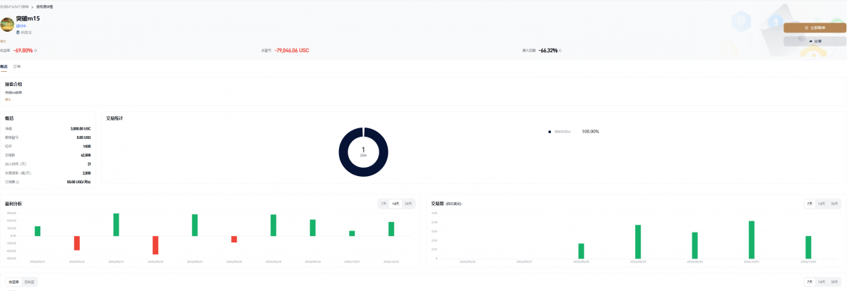This screenshot has height=291, width=847.
Task: Click the -79,046.06 USC total loss value
Action: [x=292, y=50]
